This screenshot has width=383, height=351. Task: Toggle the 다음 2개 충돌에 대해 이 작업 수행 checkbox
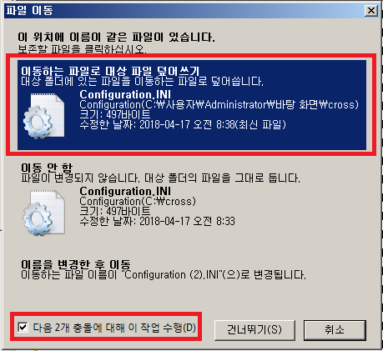point(23,327)
